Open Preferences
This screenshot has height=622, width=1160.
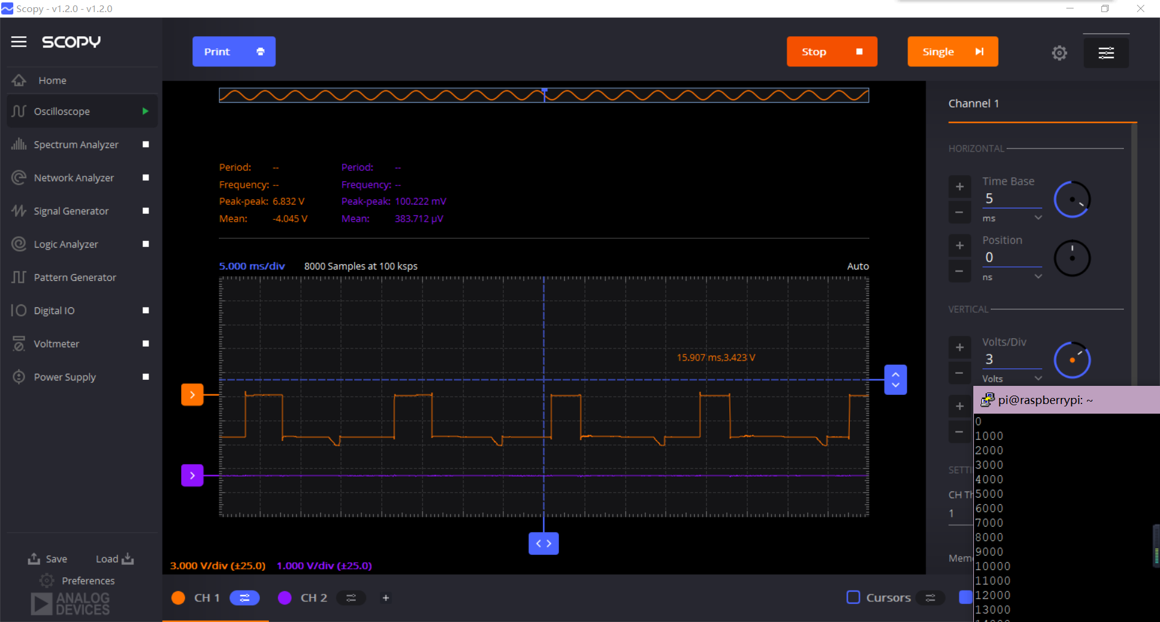(x=77, y=580)
